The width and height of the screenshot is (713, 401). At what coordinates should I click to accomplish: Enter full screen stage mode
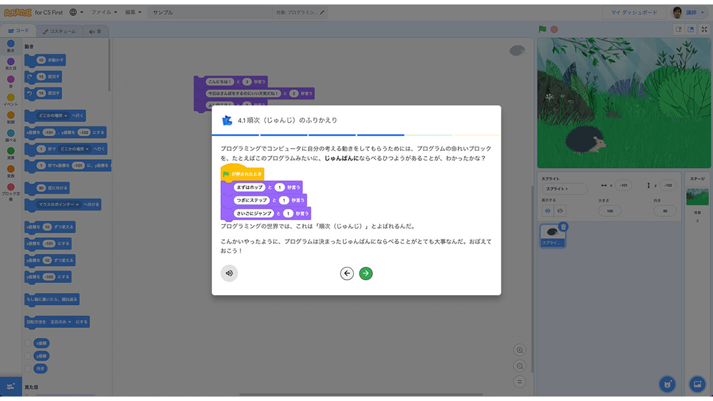(x=704, y=30)
